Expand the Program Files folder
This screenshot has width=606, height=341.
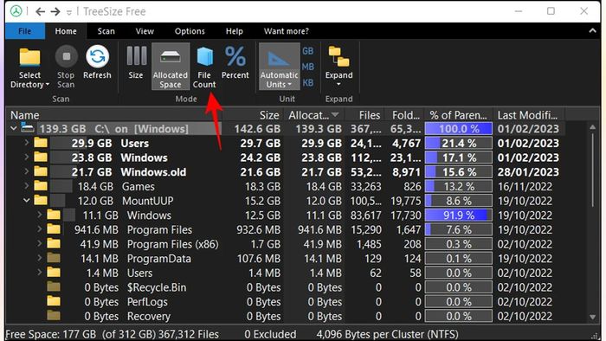pyautogui.click(x=40, y=229)
